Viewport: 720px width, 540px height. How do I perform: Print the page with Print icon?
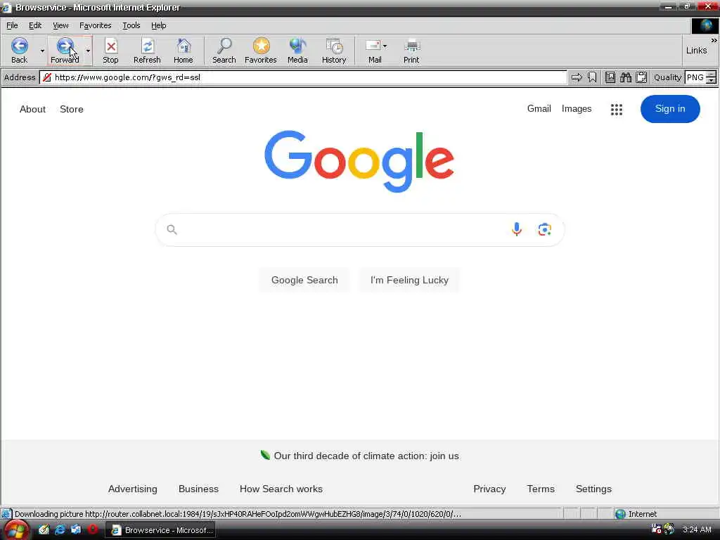click(411, 46)
